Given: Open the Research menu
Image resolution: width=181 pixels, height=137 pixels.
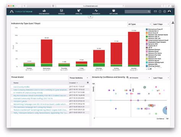Looking at the screenshot, I should (96, 12).
